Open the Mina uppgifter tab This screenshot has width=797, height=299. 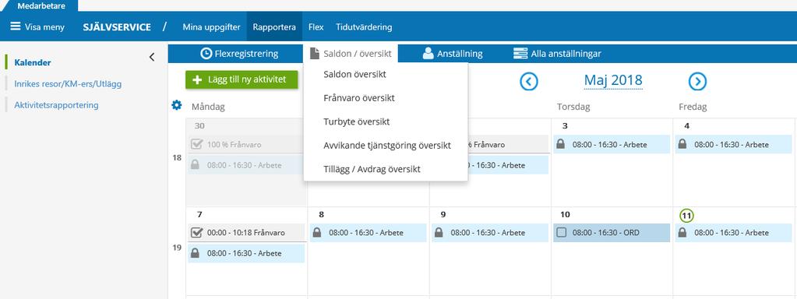click(211, 27)
